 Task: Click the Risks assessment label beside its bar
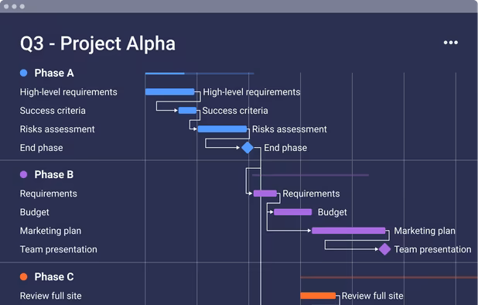pyautogui.click(x=289, y=129)
